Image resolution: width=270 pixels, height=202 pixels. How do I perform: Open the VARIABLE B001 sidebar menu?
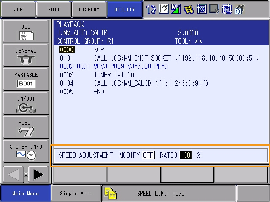coord(26,80)
